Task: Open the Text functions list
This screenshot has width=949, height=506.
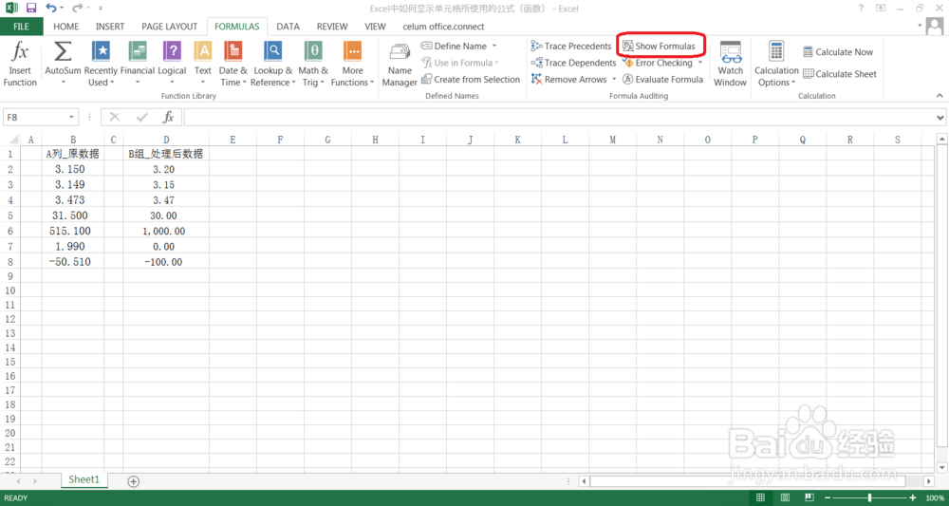Action: pos(203,65)
